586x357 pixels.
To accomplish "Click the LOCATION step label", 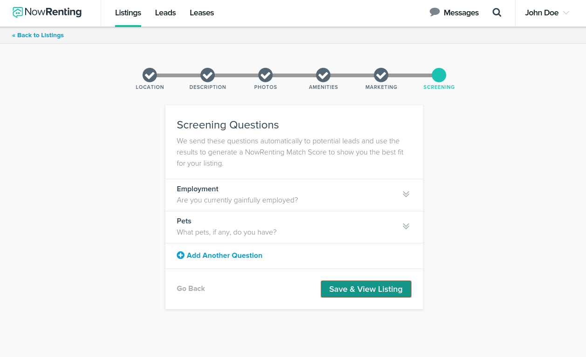I will click(150, 87).
